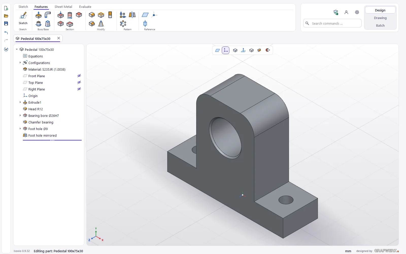Select the Chamfer modify tool
406x254 pixels.
(x=92, y=24)
